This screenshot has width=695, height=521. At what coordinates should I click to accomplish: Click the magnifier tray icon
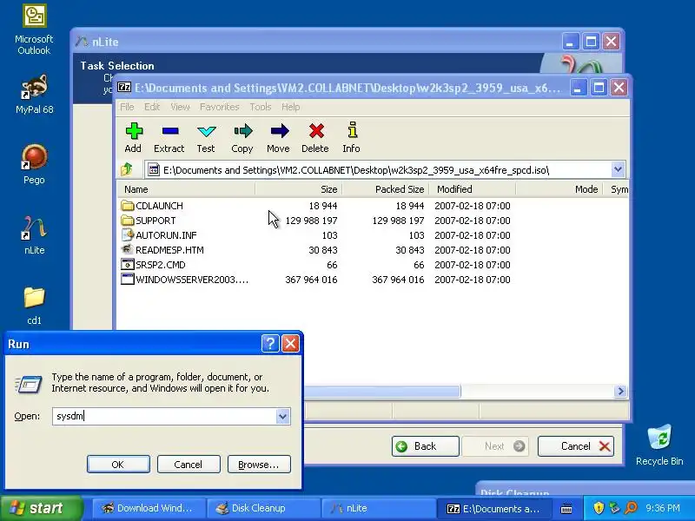631,508
